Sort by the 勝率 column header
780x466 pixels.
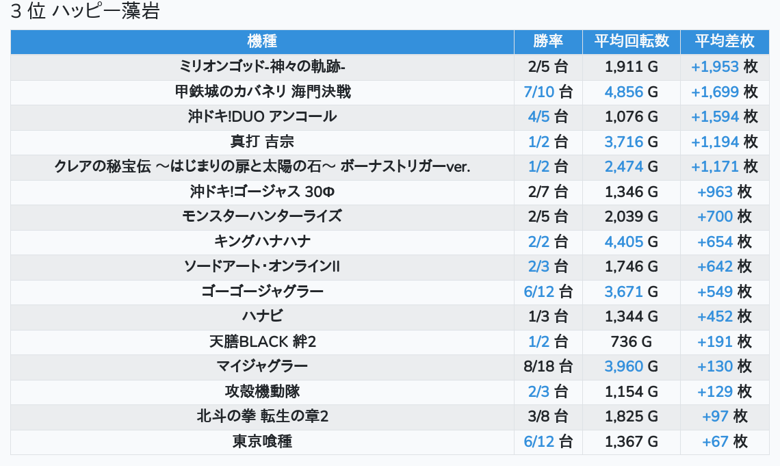548,41
